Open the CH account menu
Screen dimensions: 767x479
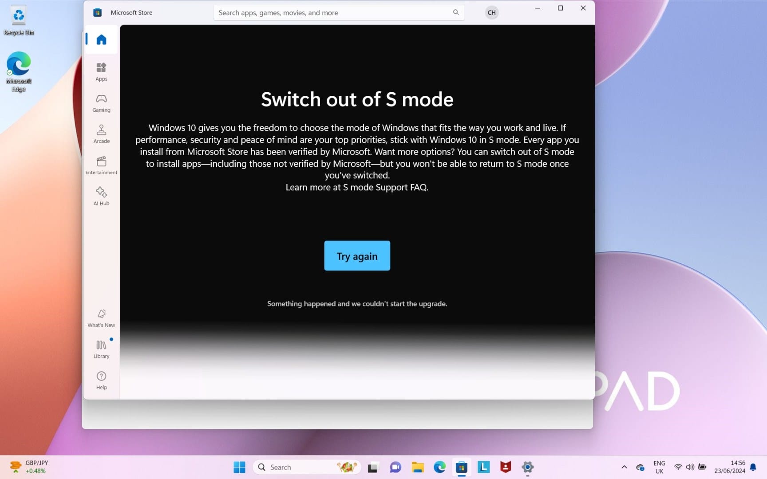pos(491,12)
